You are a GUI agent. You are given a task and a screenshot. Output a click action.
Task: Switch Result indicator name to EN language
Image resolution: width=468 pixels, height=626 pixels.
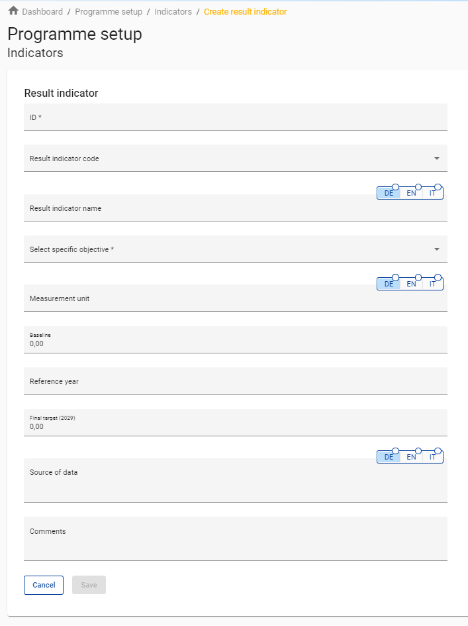411,193
